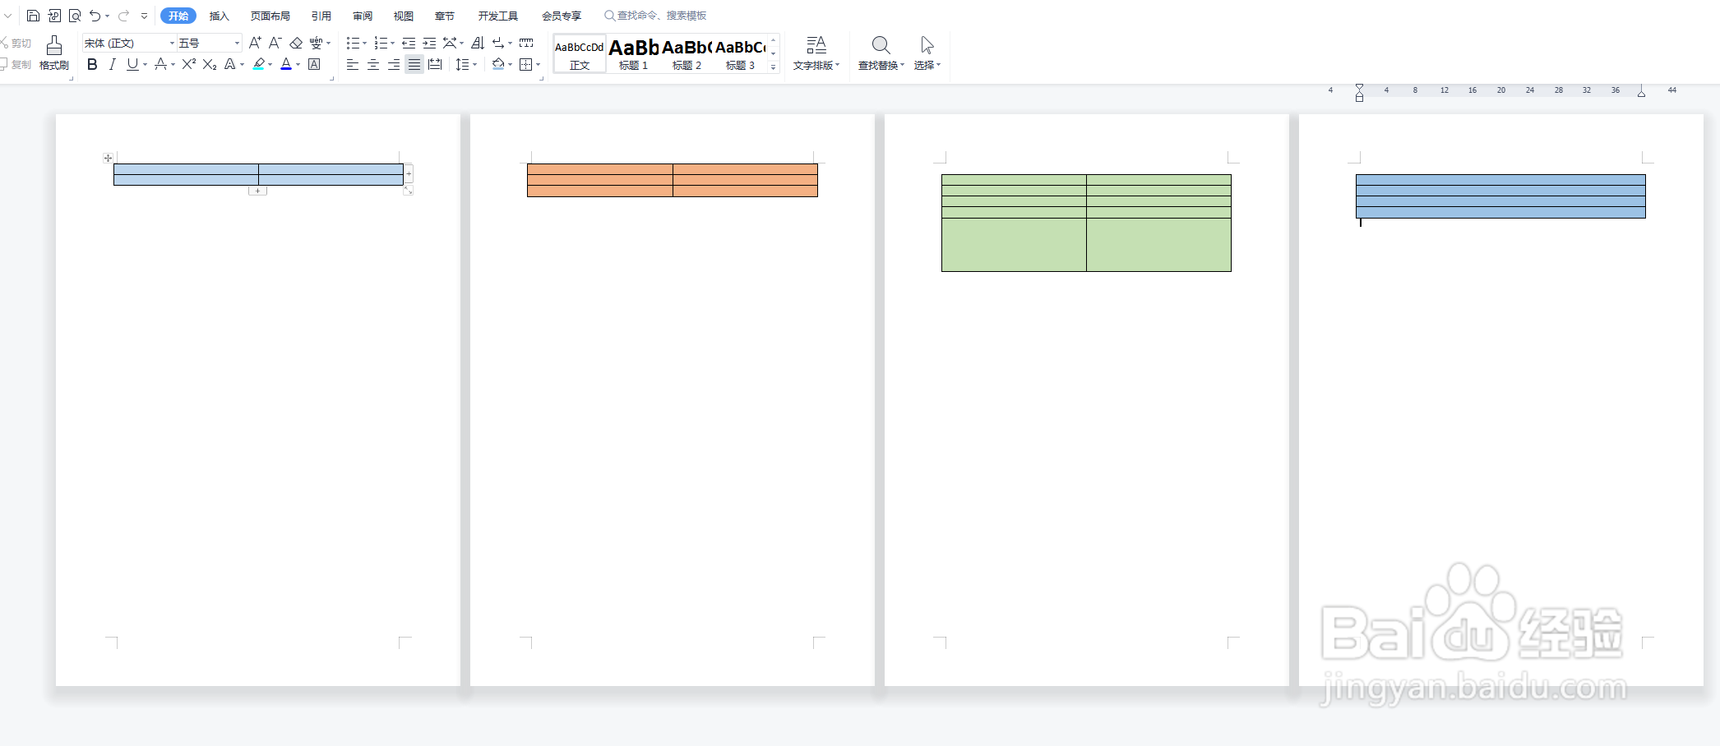Toggle italic formatting
The image size is (1720, 746).
[113, 64]
